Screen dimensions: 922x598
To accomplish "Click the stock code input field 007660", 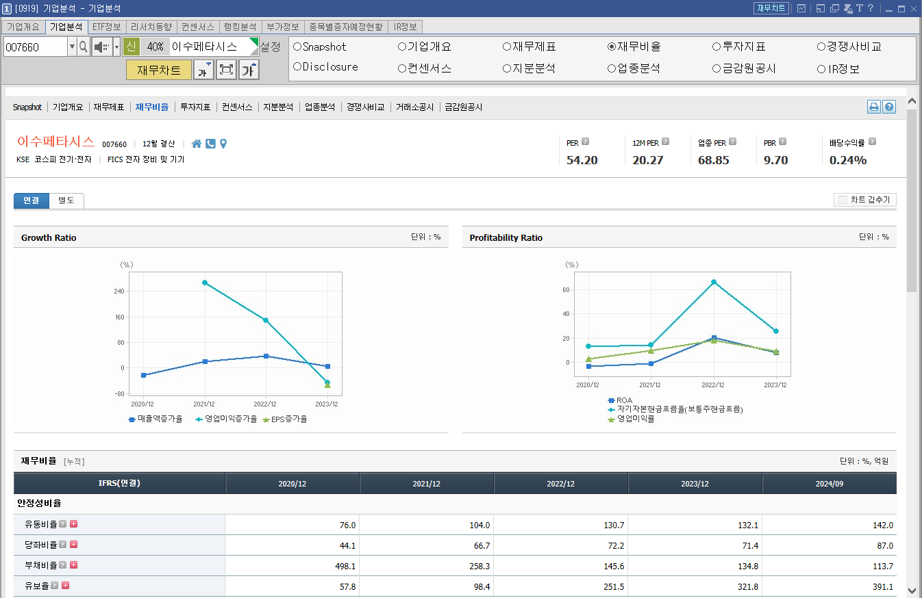I will point(35,47).
